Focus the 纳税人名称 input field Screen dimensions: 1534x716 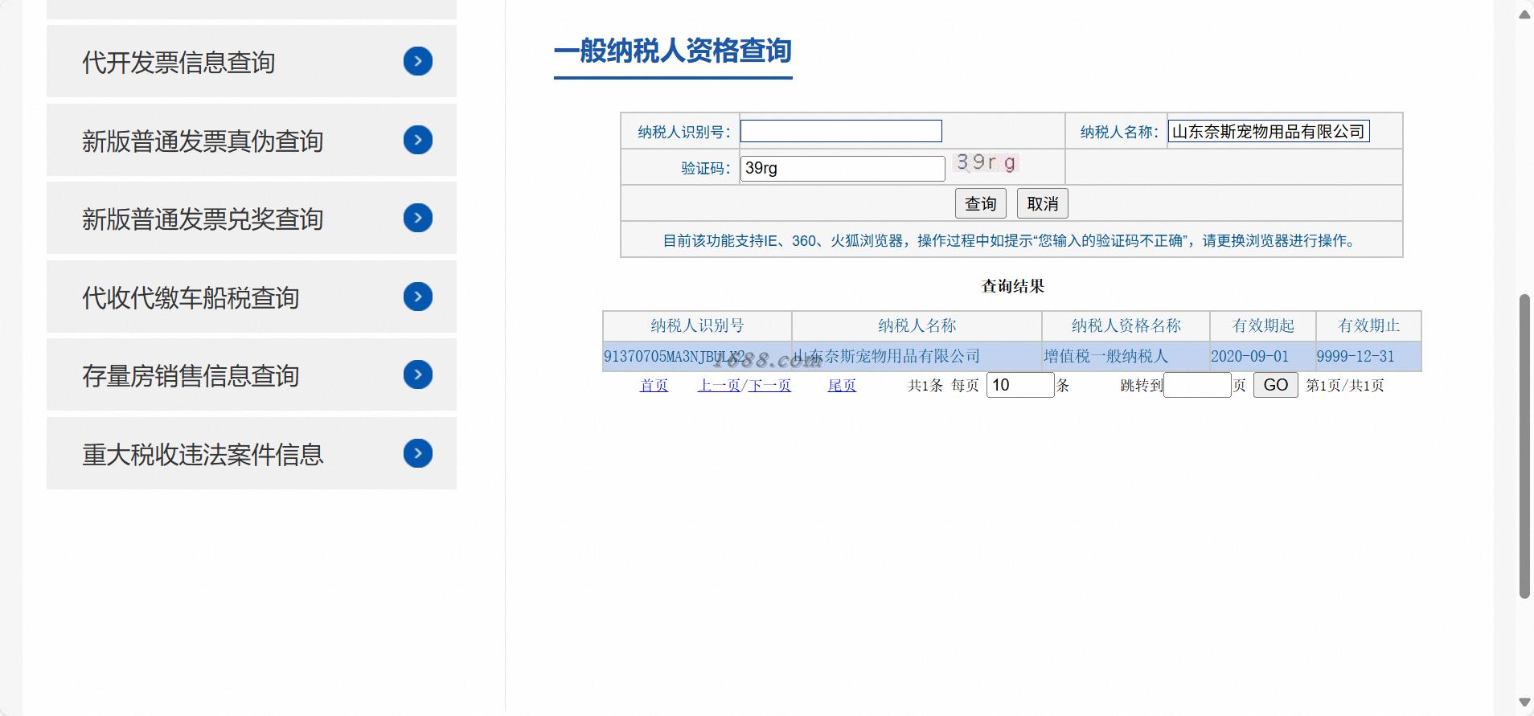[x=1269, y=131]
